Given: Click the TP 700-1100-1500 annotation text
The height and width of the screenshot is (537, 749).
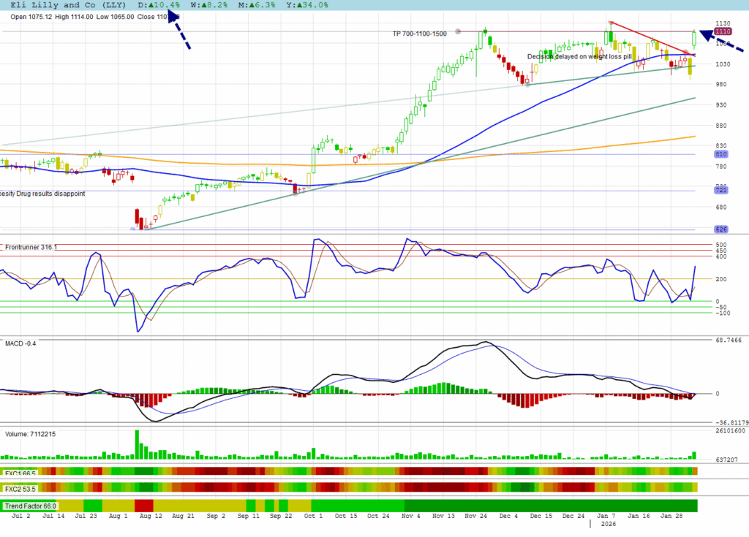Looking at the screenshot, I should [x=419, y=34].
